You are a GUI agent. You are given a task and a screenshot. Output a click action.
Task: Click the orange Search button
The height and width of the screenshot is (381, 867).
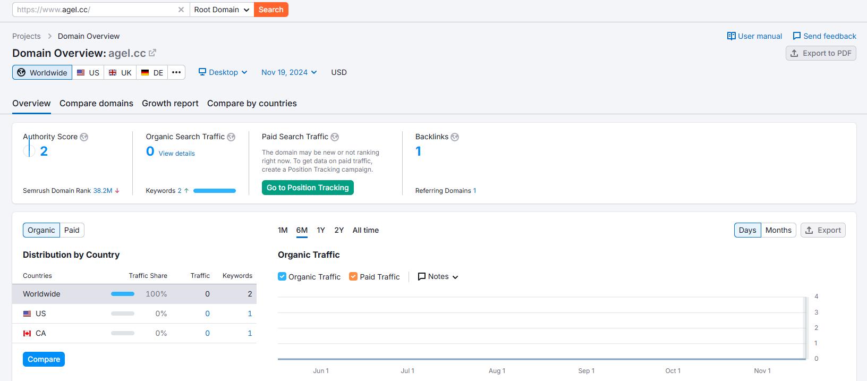click(x=271, y=10)
